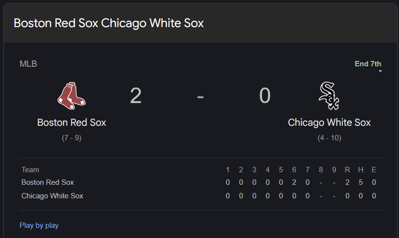Click Boston's 6th inning runs cell
The image size is (399, 238).
coord(294,182)
